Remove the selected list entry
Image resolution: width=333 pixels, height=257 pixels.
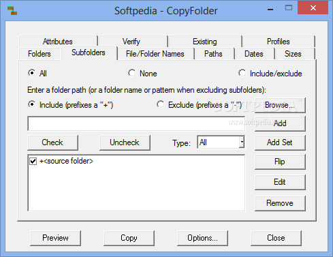pos(280,203)
